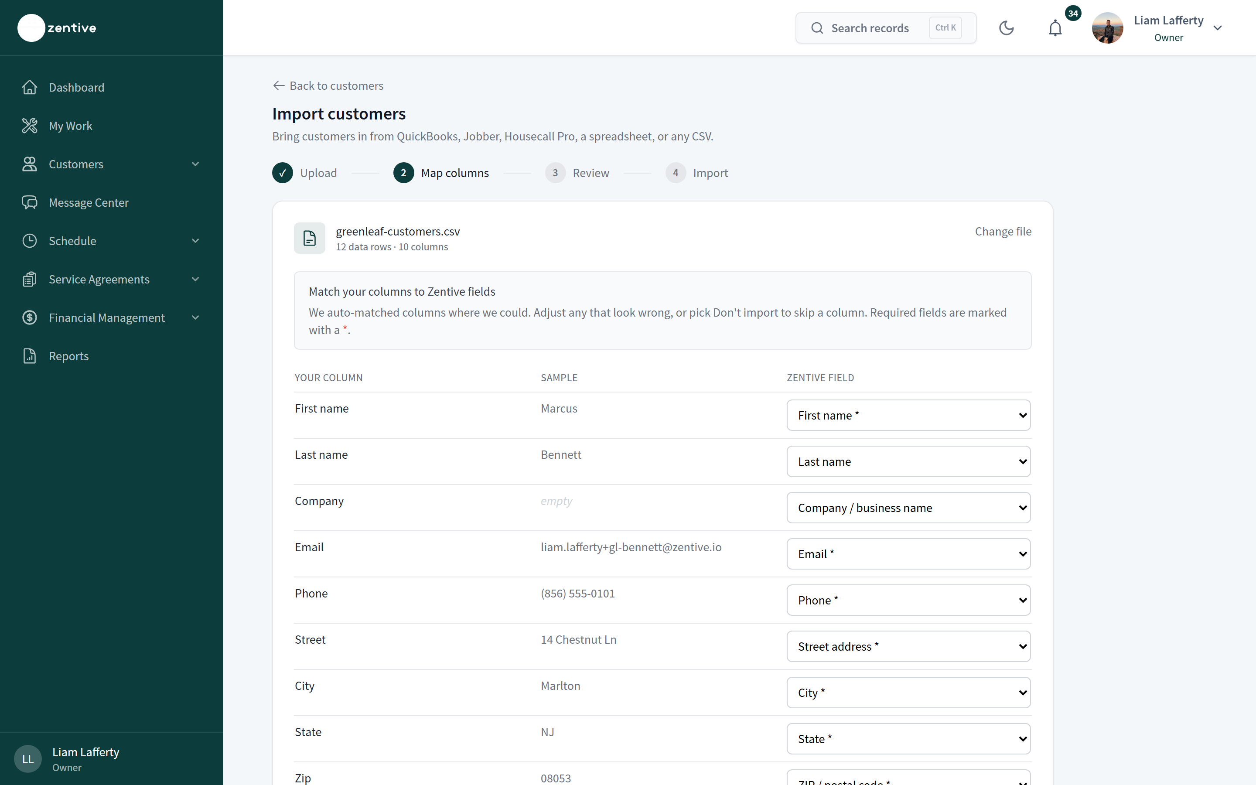Open the Street address field dropdown

click(x=908, y=646)
